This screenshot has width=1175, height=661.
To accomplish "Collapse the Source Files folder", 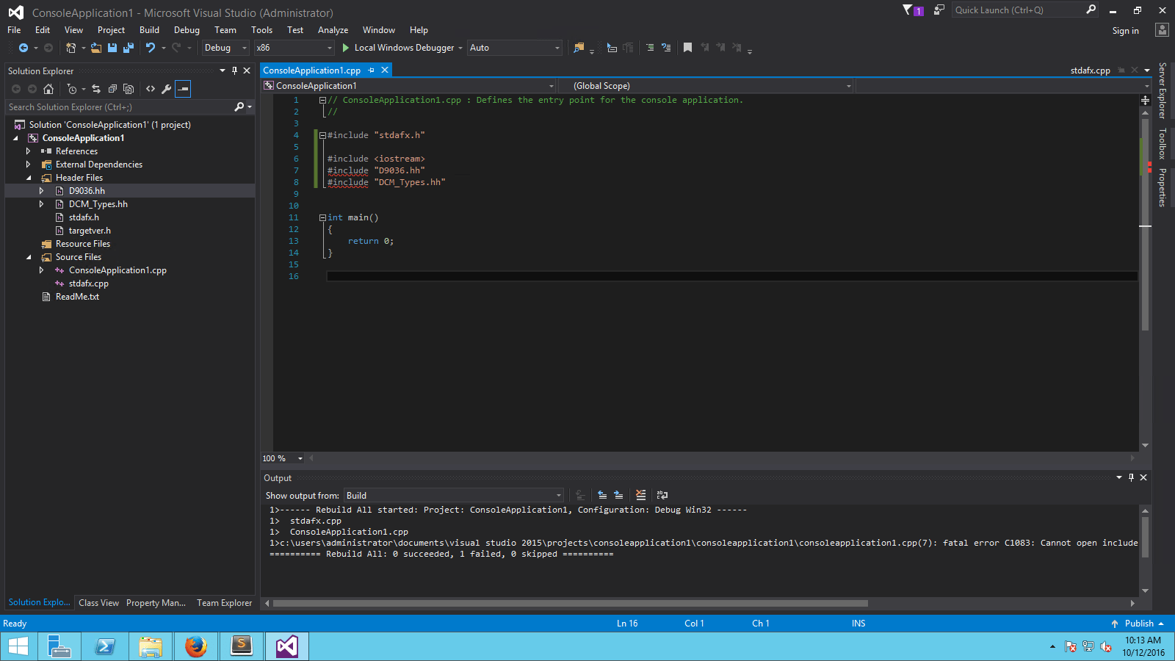I will click(x=29, y=257).
